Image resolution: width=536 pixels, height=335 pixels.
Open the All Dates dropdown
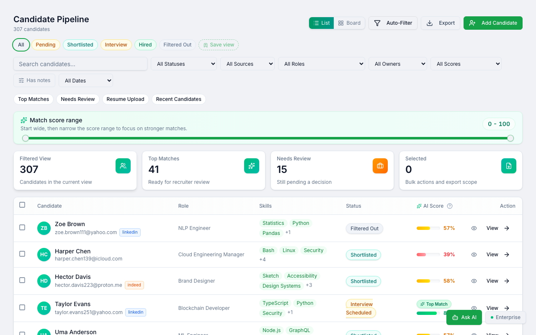[x=86, y=80]
